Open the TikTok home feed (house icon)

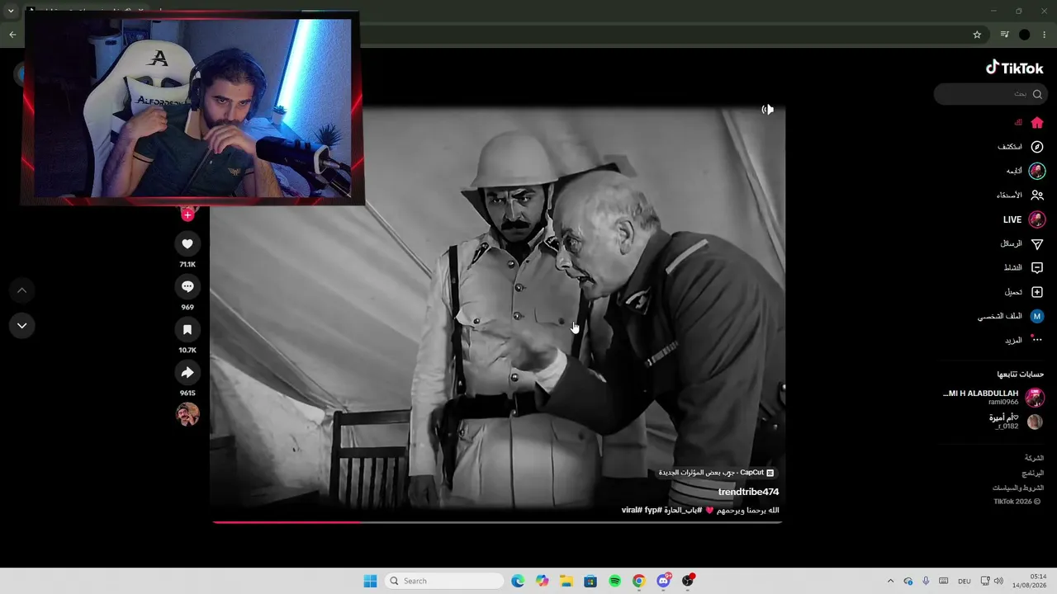pos(1037,123)
